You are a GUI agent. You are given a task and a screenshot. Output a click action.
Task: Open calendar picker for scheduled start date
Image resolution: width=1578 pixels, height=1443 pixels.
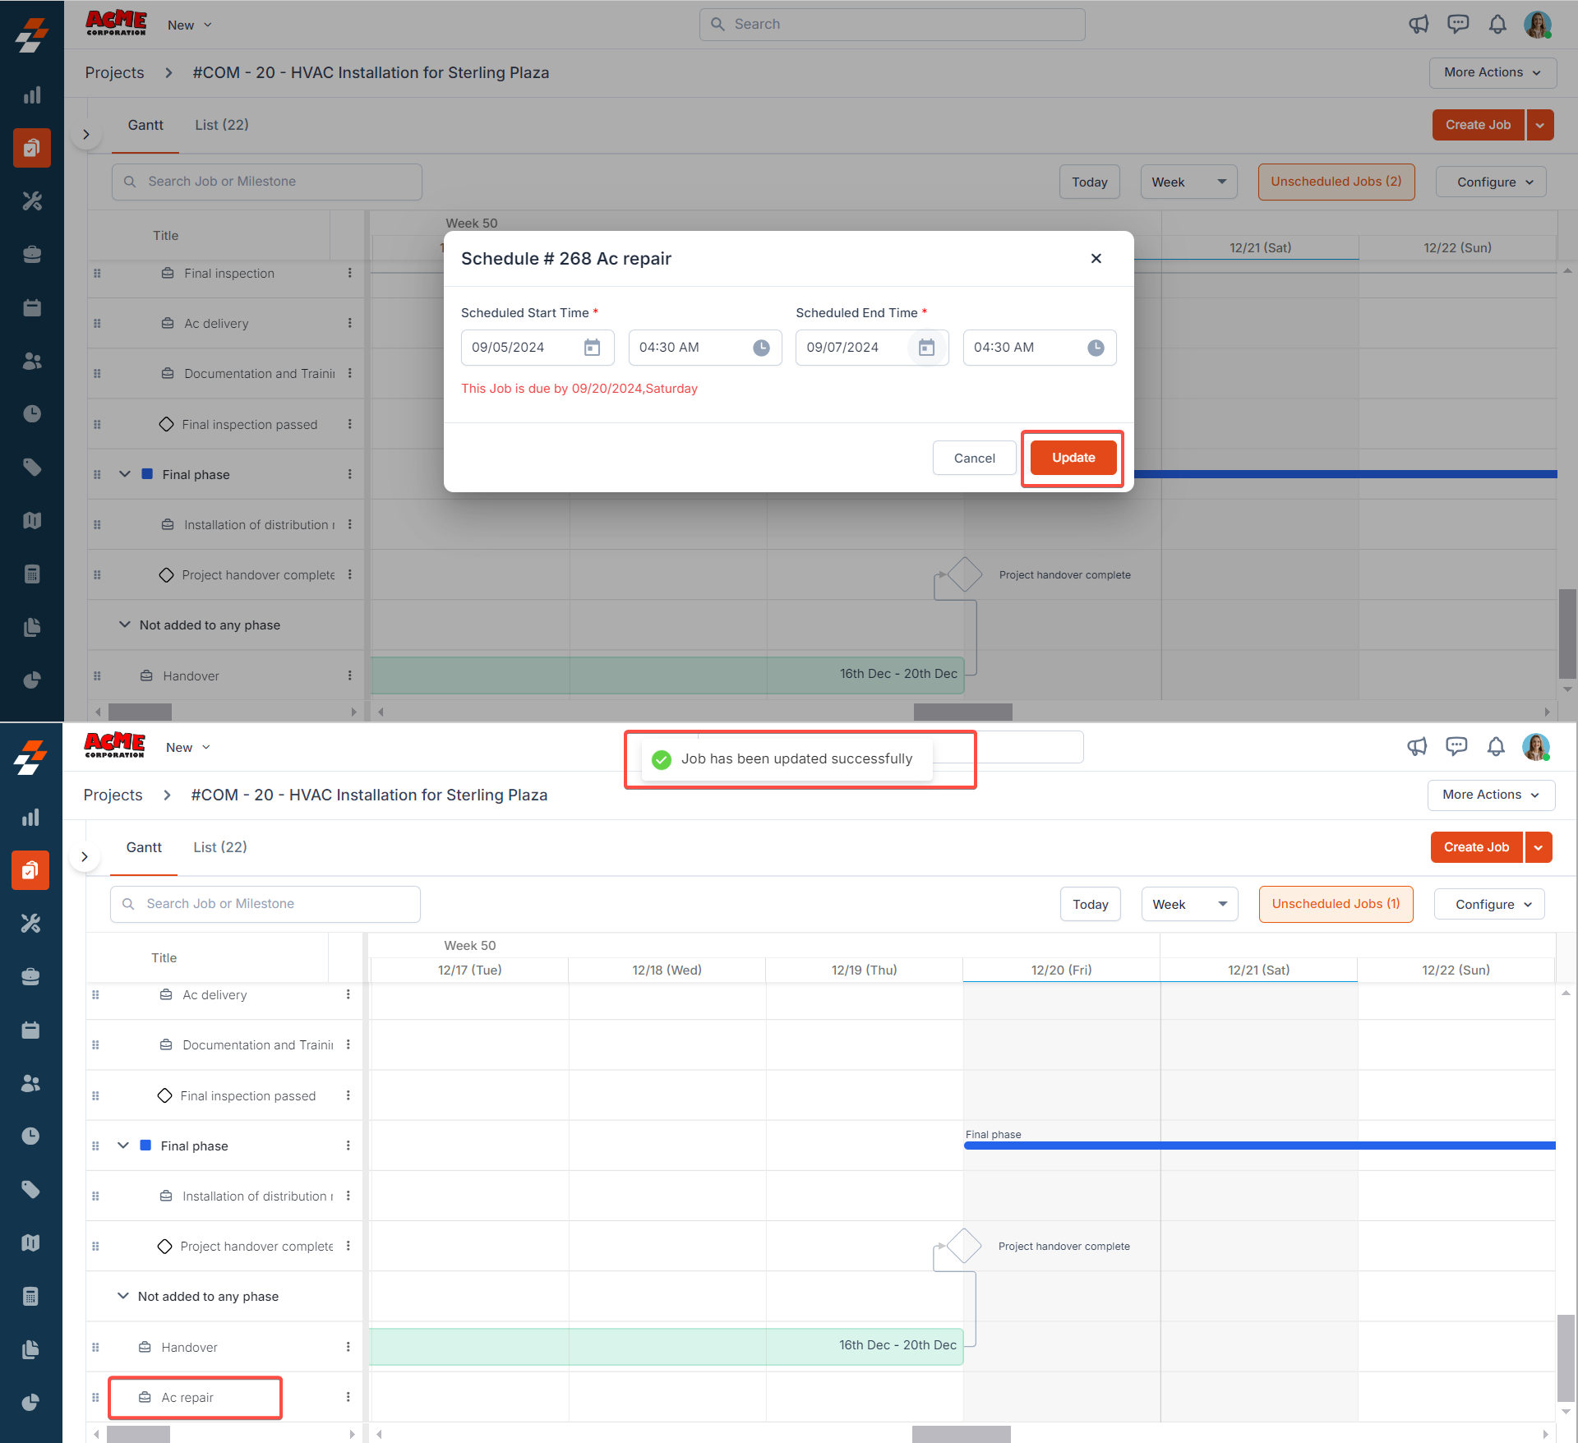click(592, 348)
